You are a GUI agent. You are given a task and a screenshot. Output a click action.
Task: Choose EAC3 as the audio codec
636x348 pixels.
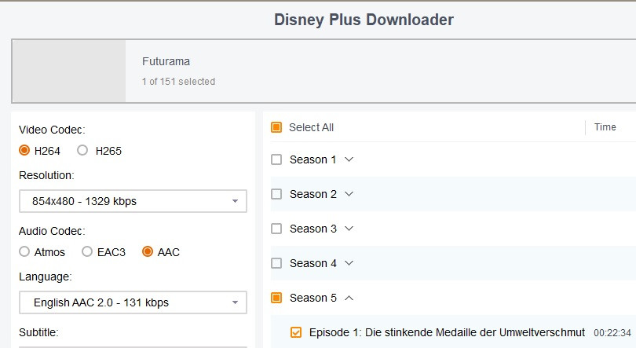87,252
